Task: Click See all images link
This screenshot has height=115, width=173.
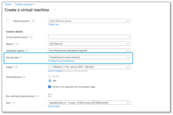Action: 55,71
